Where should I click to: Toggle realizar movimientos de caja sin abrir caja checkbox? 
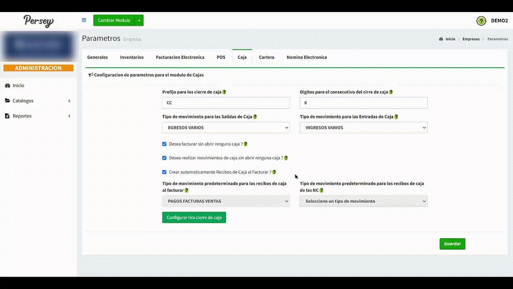coord(164,158)
